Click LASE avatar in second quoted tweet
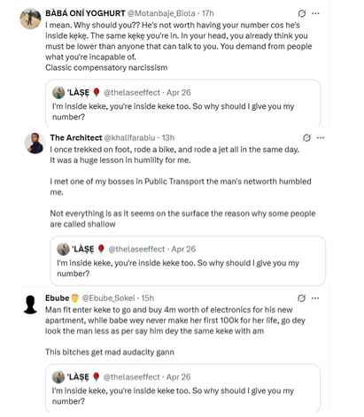The height and width of the screenshot is (417, 364). coord(63,250)
